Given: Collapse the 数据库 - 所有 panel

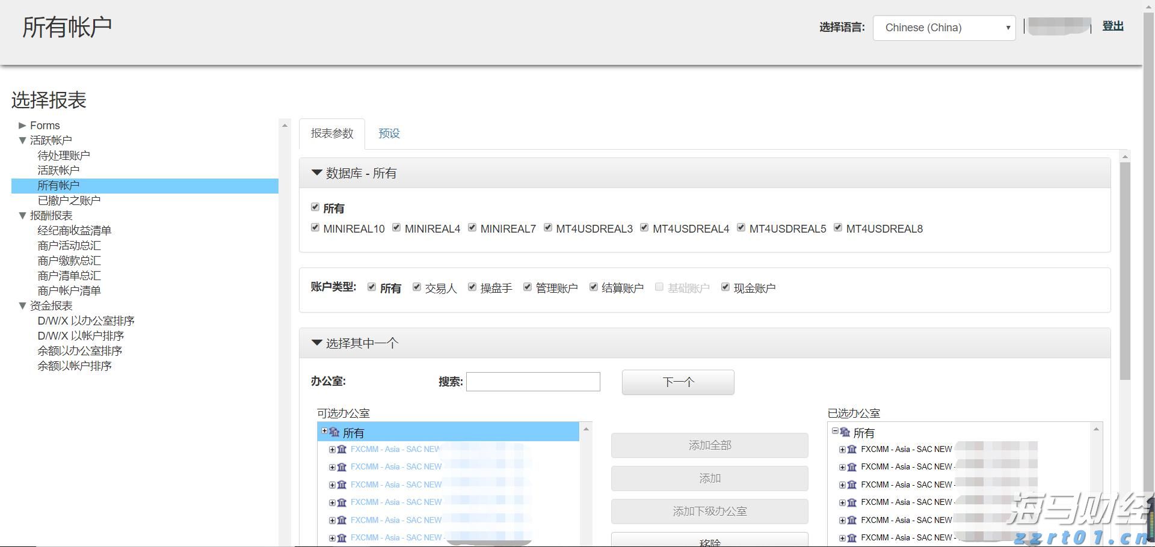Looking at the screenshot, I should pos(317,173).
